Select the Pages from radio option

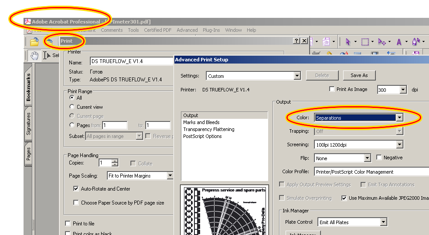[72, 125]
